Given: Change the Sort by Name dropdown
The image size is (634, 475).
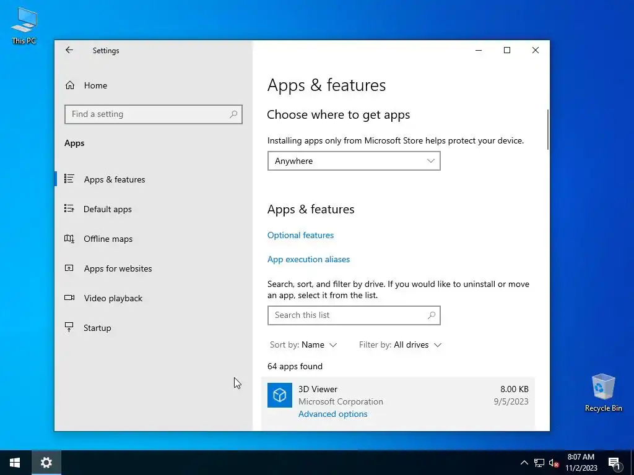Looking at the screenshot, I should pyautogui.click(x=303, y=344).
